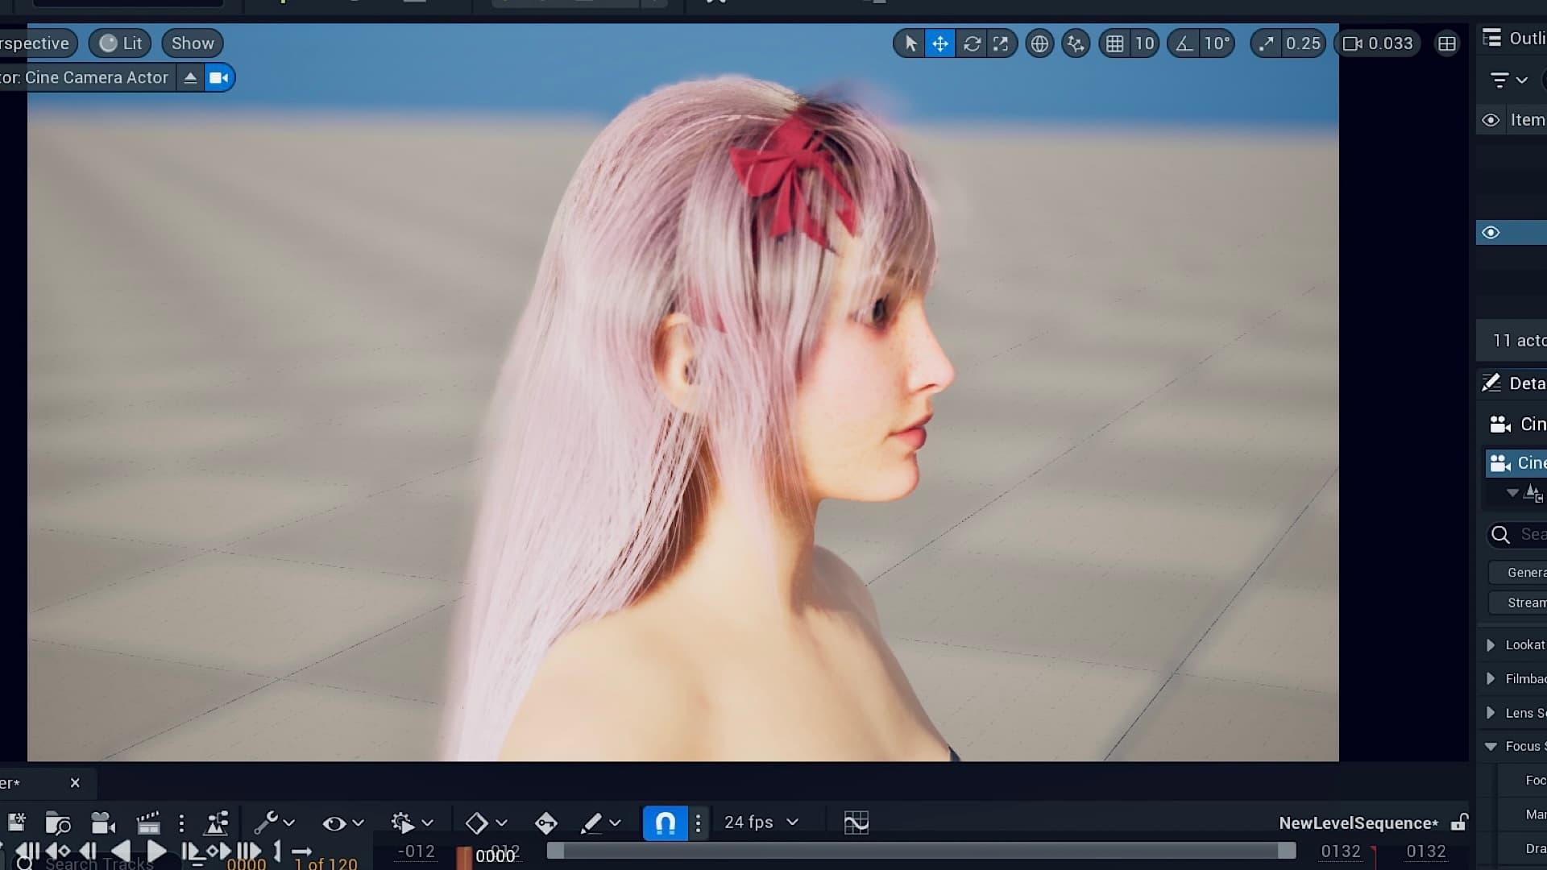Toggle world coordinate system globe icon
This screenshot has height=870, width=1547.
(x=1039, y=43)
